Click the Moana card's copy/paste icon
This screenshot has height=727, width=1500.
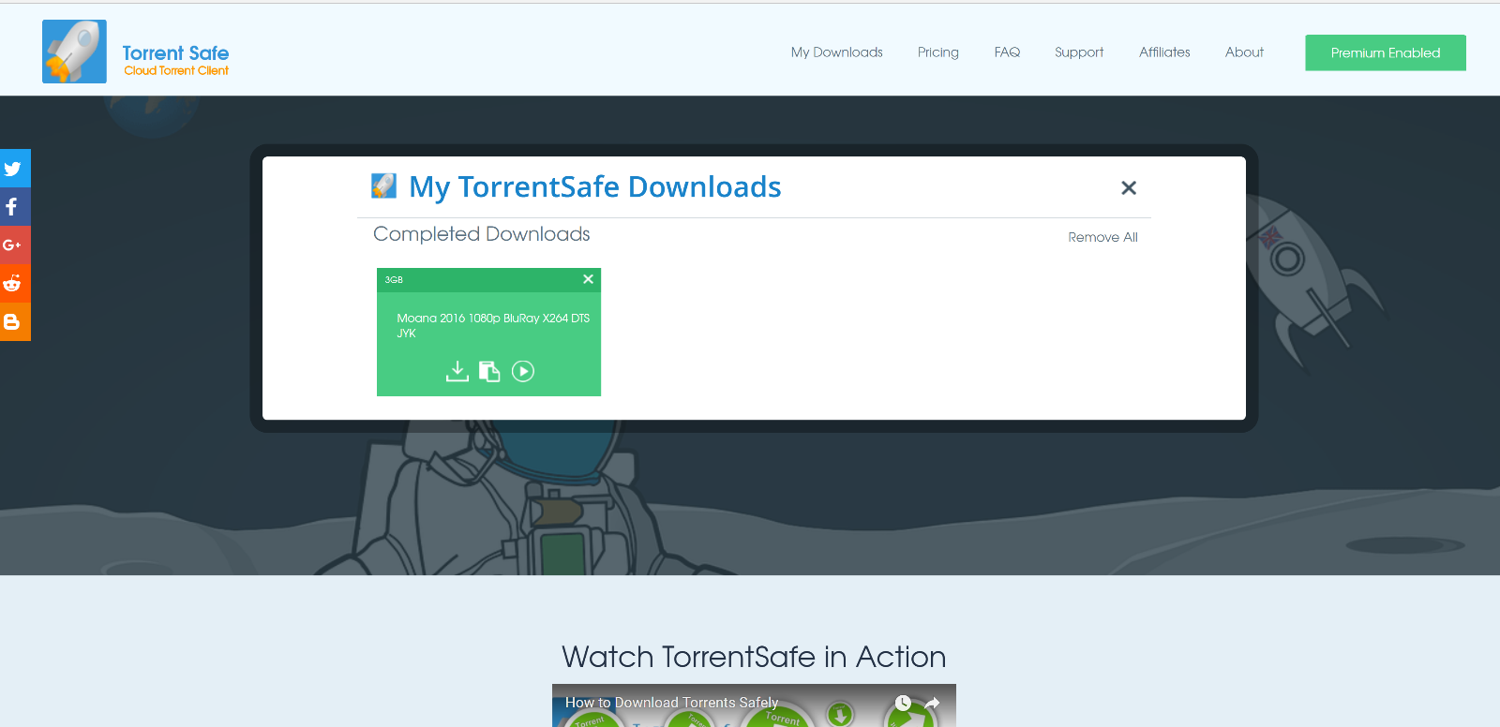489,372
